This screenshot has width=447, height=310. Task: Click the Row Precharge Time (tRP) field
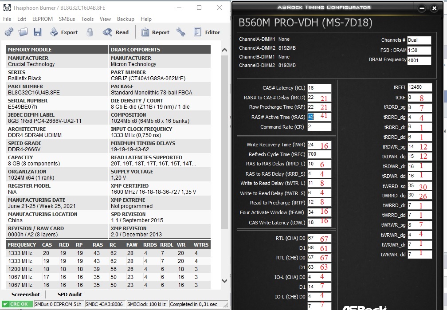(319, 107)
